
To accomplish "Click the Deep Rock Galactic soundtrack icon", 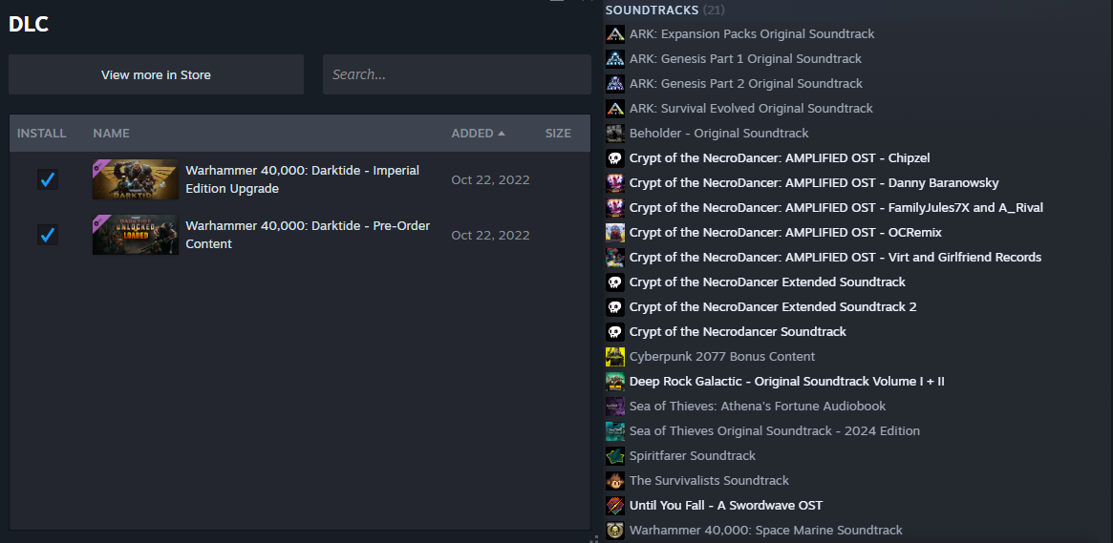I will tap(615, 382).
